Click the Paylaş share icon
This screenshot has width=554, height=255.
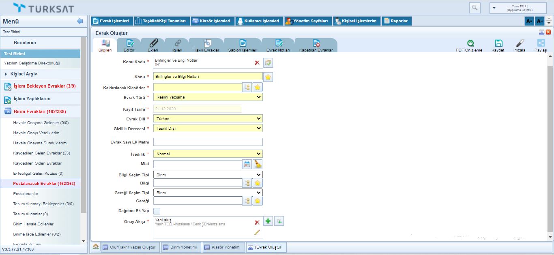pos(541,43)
